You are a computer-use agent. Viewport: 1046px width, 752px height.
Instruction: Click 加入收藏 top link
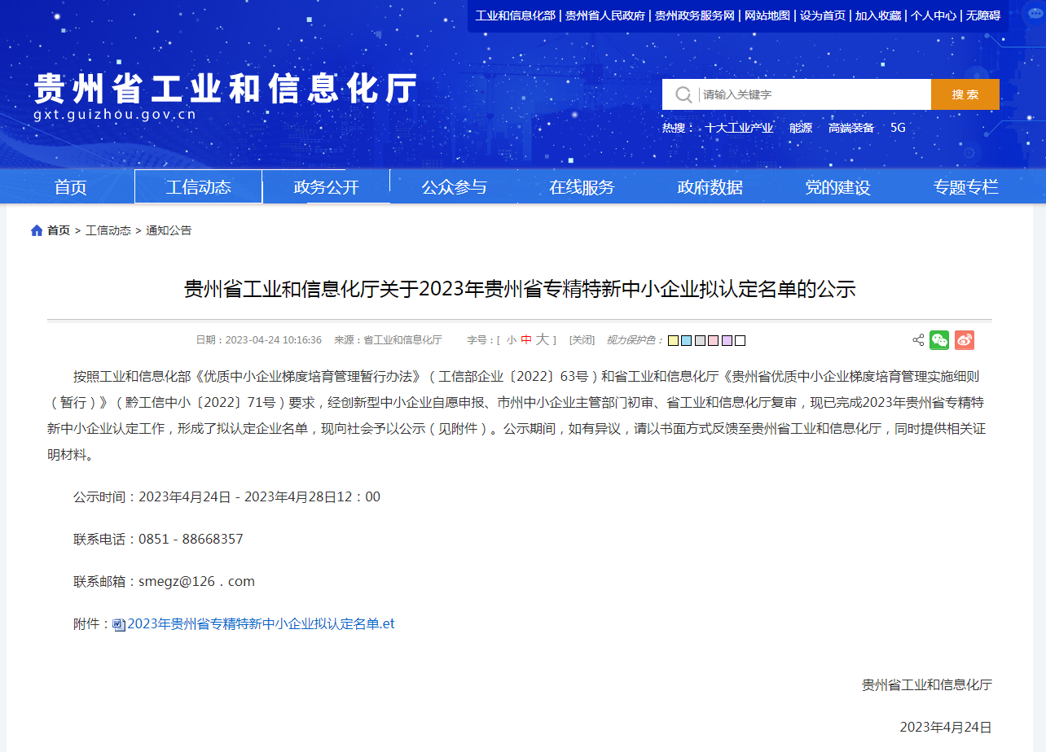(x=878, y=15)
